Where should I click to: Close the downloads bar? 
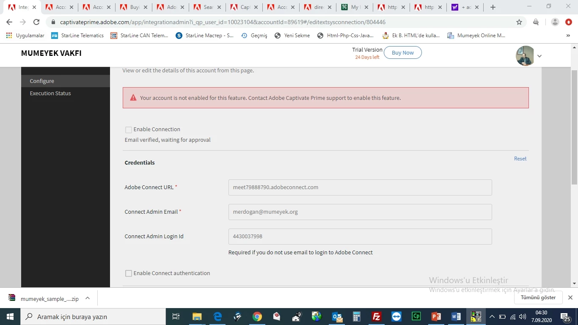pyautogui.click(x=570, y=297)
